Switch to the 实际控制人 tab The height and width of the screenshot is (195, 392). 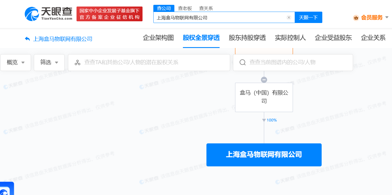(x=290, y=37)
